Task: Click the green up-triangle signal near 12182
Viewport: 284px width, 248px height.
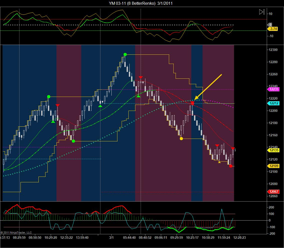Action: pos(53,122)
